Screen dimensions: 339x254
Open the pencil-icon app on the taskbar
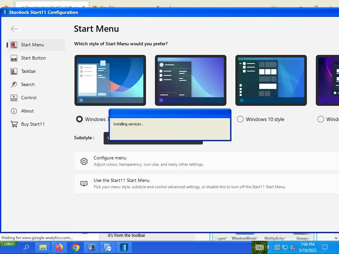(91, 247)
